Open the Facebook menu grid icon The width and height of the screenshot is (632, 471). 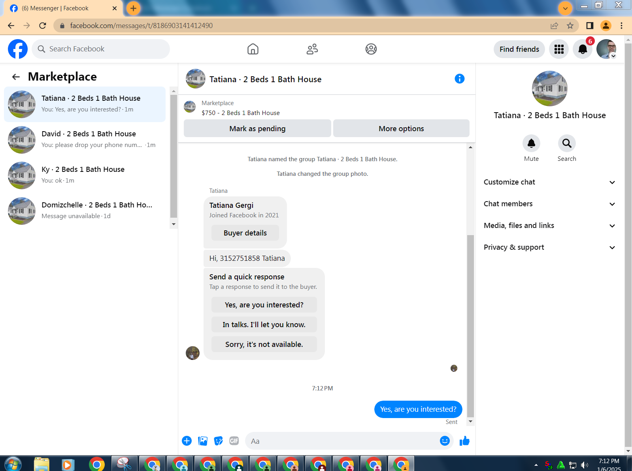coord(559,49)
